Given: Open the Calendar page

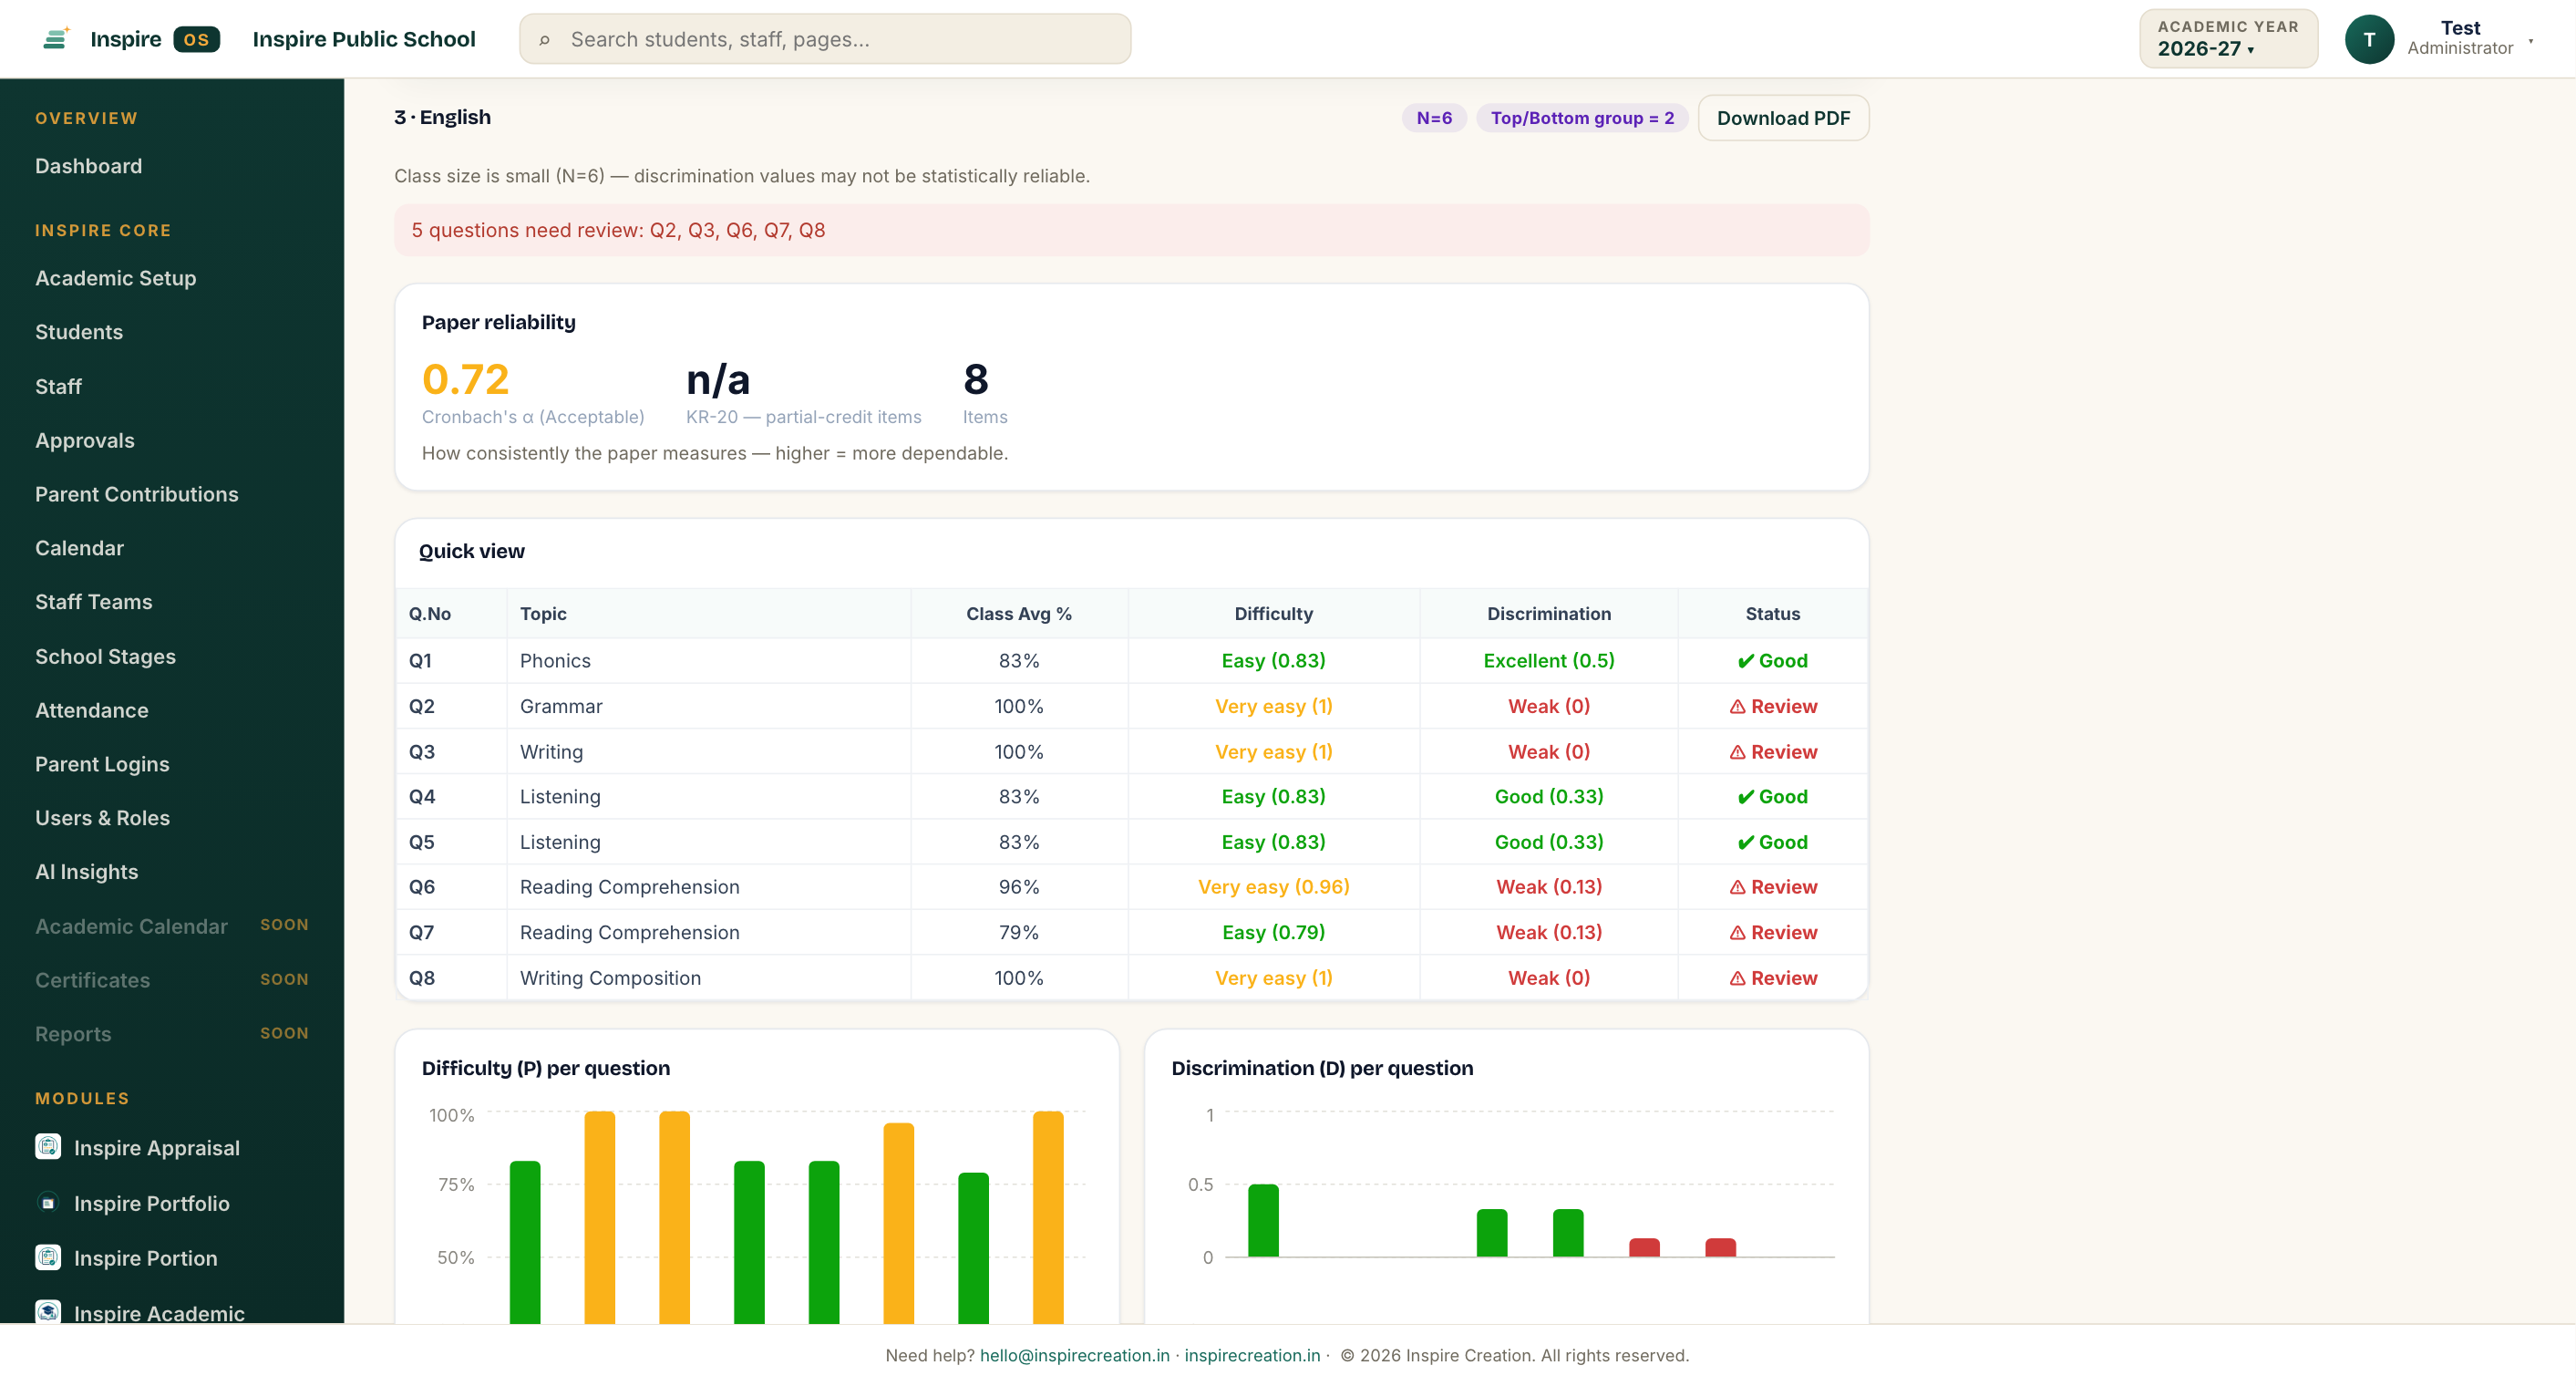Looking at the screenshot, I should coord(80,548).
